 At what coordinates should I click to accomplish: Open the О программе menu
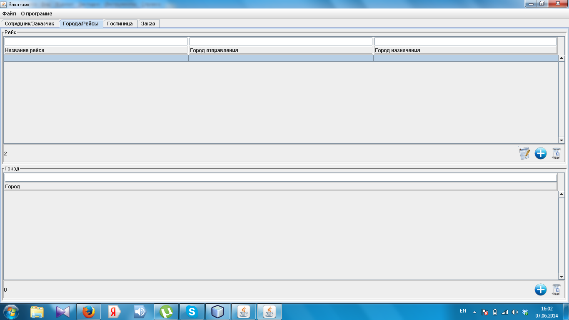click(37, 14)
